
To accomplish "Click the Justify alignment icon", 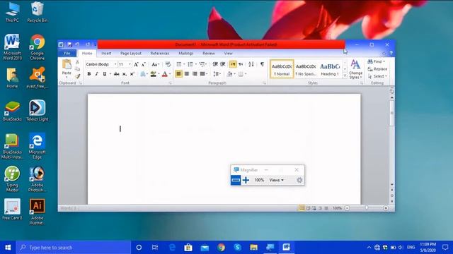I will tap(202, 74).
